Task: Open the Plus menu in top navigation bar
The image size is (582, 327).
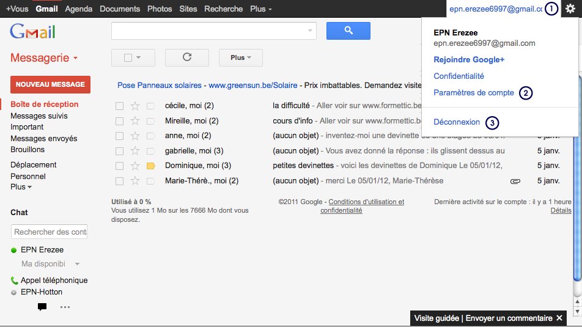Action: point(261,9)
